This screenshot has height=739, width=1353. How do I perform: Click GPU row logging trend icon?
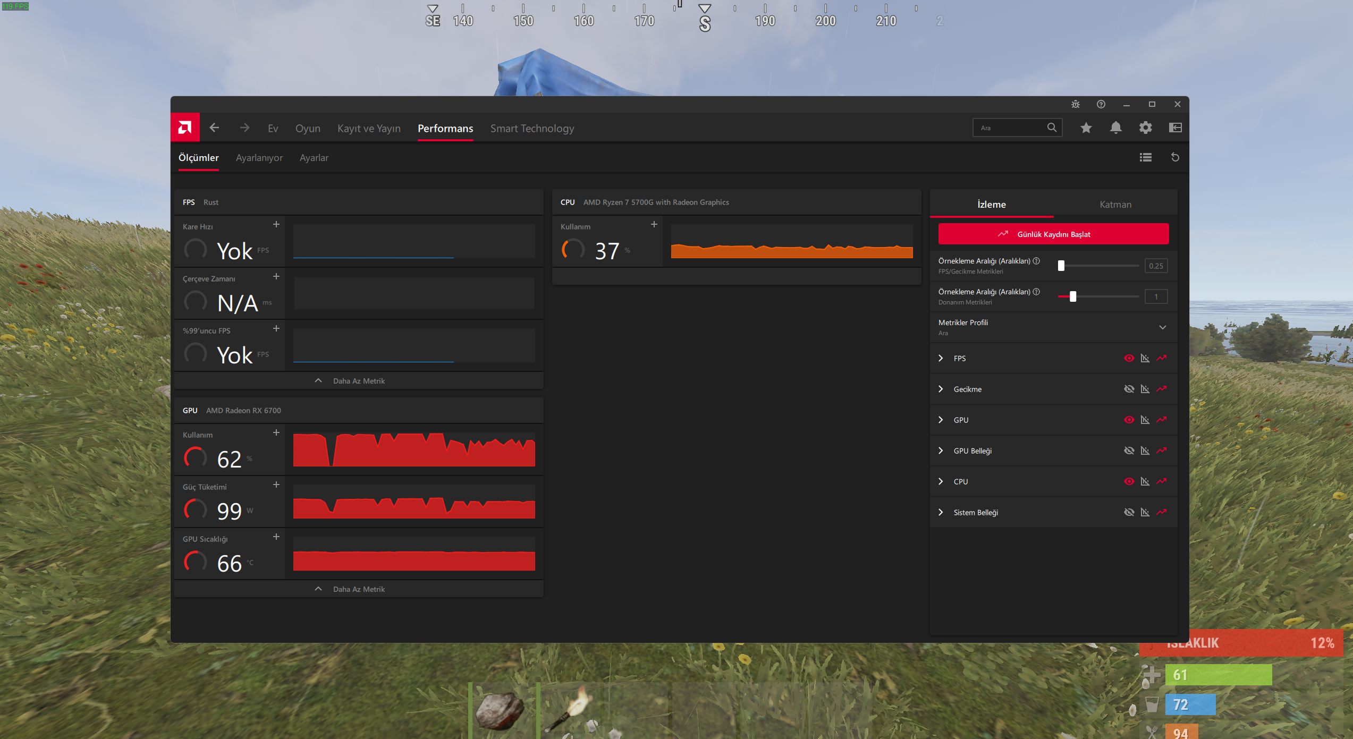pyautogui.click(x=1162, y=420)
